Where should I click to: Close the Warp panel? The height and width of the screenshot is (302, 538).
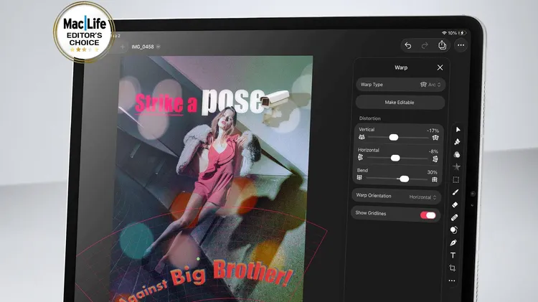440,67
